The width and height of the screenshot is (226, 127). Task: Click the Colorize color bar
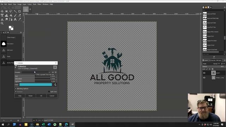(36, 85)
